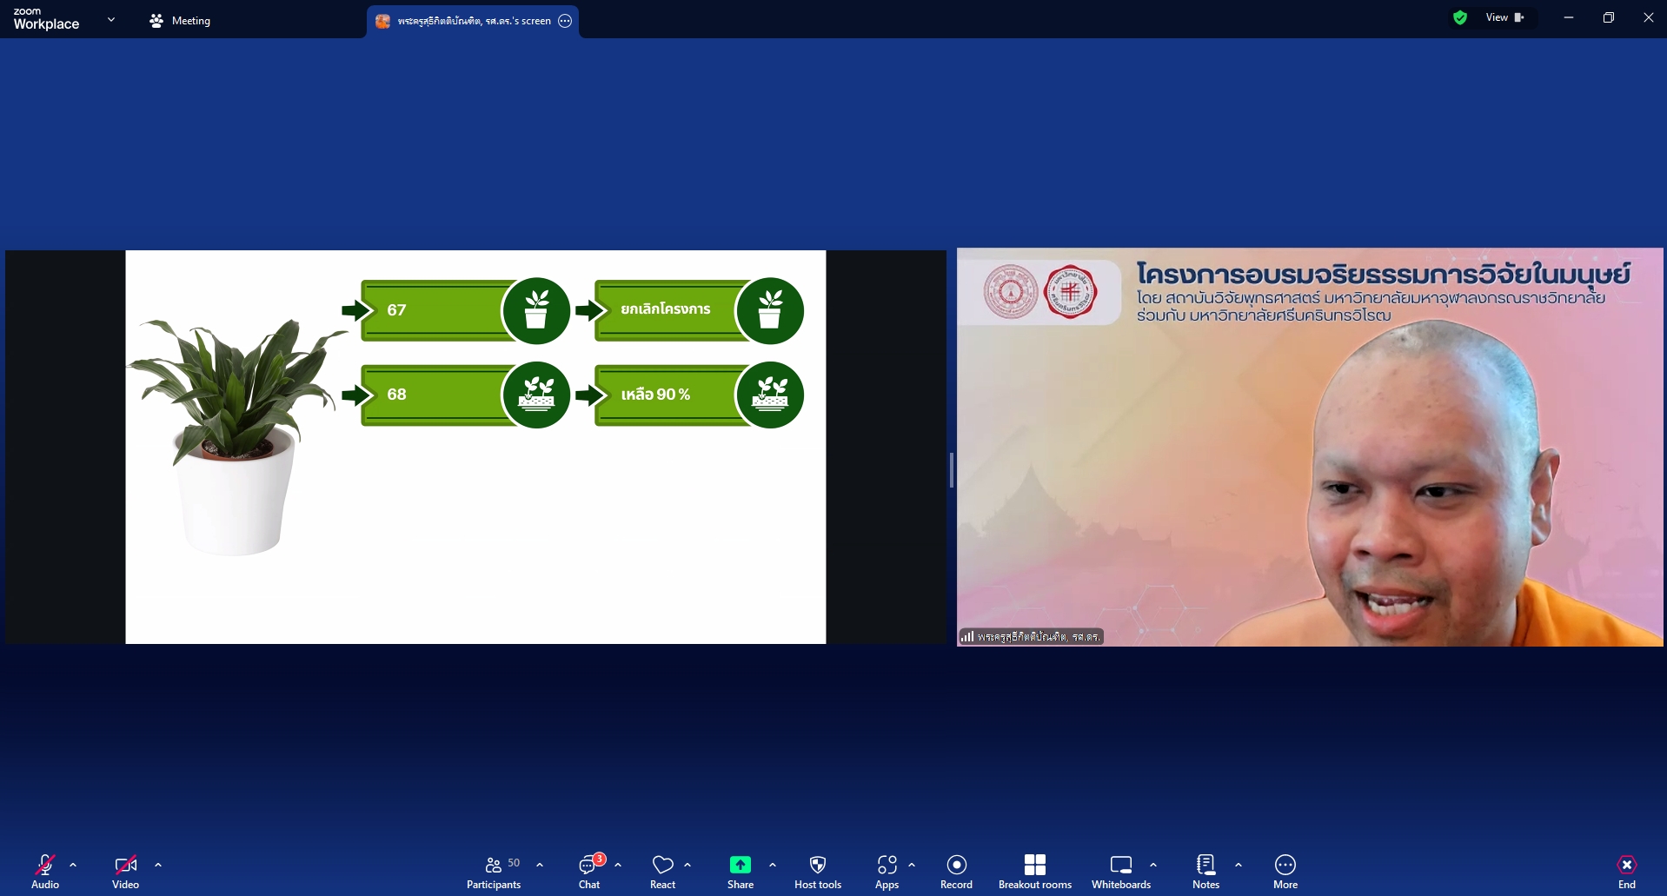
Task: Turn on camera with Video button
Action: pyautogui.click(x=125, y=872)
